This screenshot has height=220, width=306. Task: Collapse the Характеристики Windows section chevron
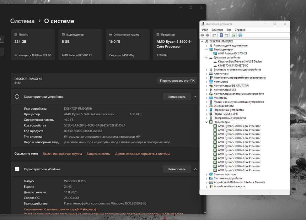[195, 169]
